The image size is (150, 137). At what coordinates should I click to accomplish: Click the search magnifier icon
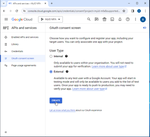click(x=89, y=19)
